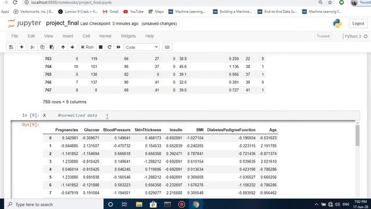Screen dimensions: 371x209
Task: Open the volume tray icon
Action: pos(337,204)
